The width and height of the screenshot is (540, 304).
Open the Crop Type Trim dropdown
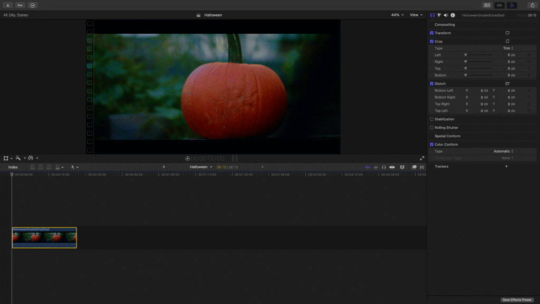(x=508, y=48)
